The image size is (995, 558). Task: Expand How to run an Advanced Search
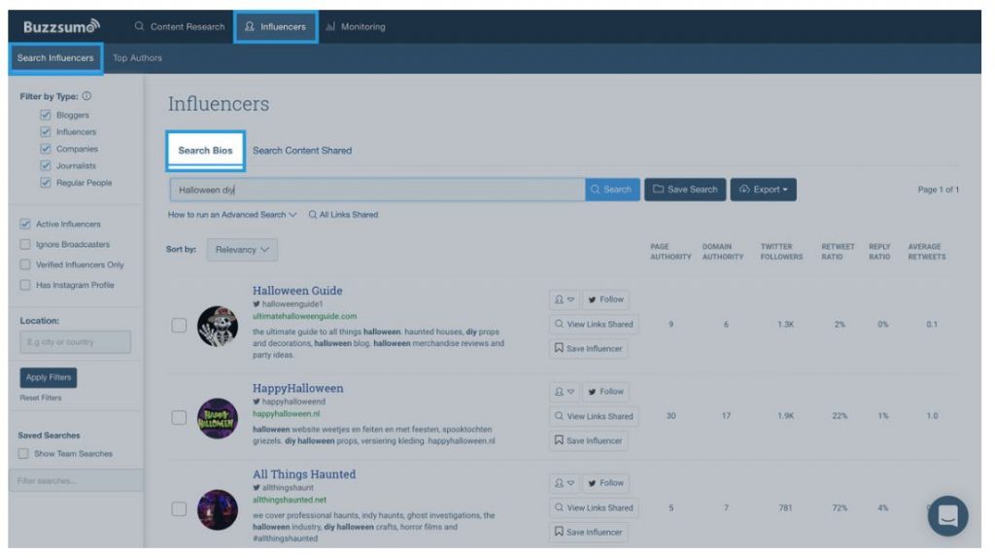[x=232, y=215]
